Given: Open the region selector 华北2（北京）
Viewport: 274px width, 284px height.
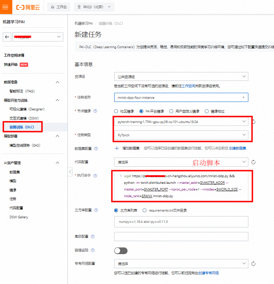Looking at the screenshot, I should point(94,7).
